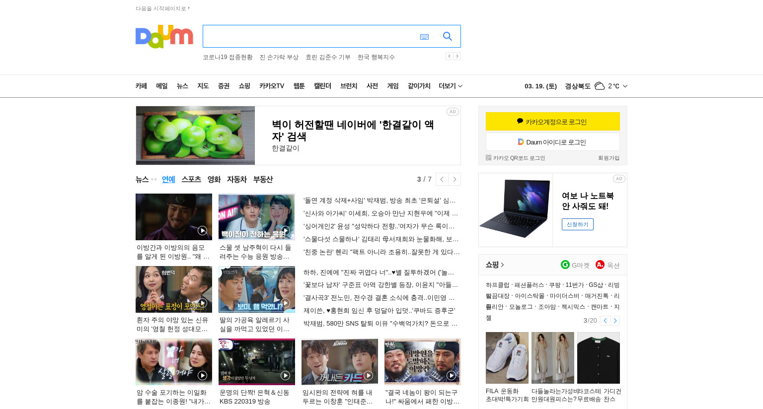
Task: Open the 메일 menu item
Action: tap(162, 86)
